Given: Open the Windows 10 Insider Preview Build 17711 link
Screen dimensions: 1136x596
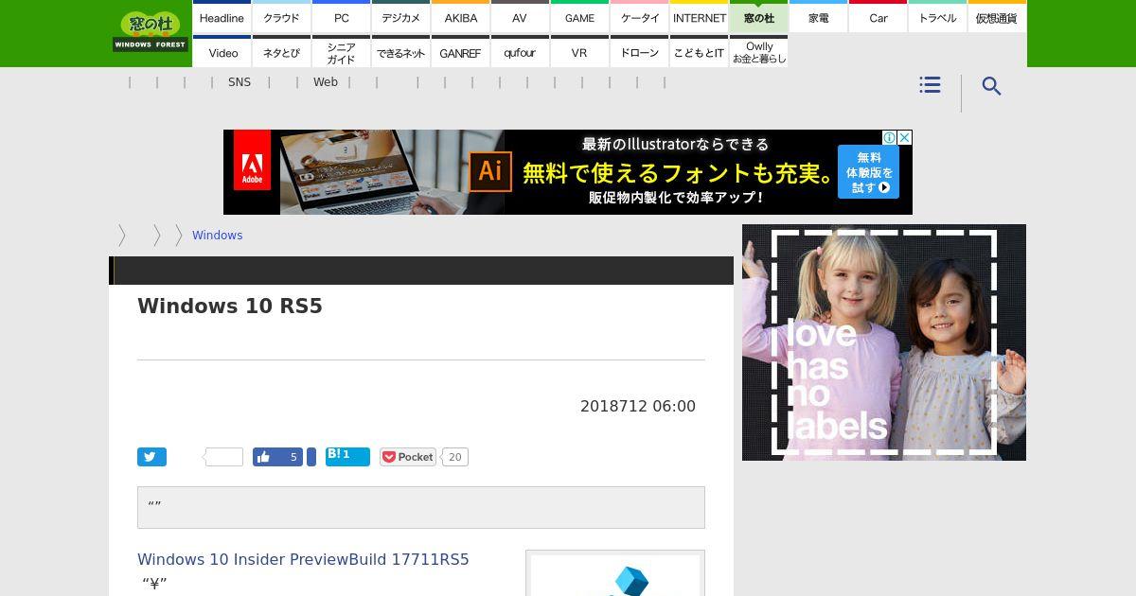Looking at the screenshot, I should click(x=303, y=559).
